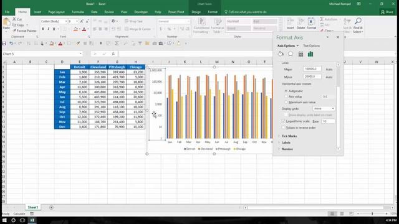
Task: Click the Format Painter brush
Action: [24, 30]
